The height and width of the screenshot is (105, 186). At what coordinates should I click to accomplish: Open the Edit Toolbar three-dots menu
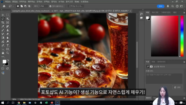(x=3, y=57)
